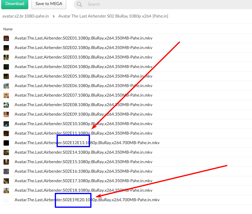Open the S02E14 video thumbnail icon

pyautogui.click(x=6, y=152)
